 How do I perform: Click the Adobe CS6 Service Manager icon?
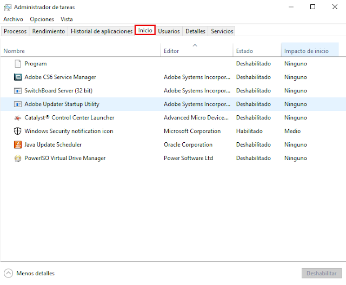coord(18,77)
